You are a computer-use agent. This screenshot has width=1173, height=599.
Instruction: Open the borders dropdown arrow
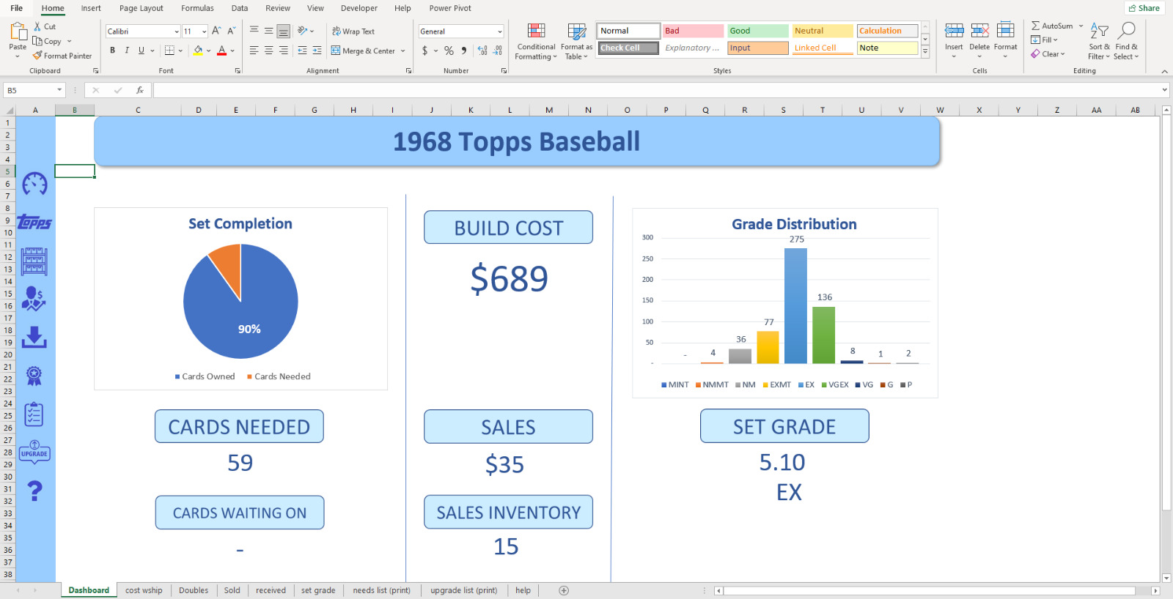[x=180, y=51]
